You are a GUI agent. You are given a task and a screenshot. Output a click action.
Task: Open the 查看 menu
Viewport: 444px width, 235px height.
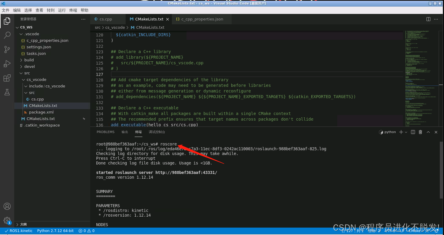(39, 10)
